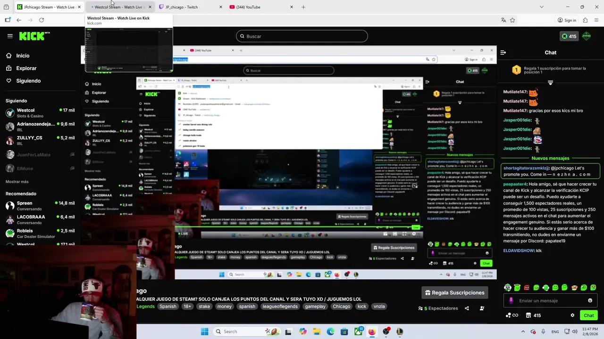The height and width of the screenshot is (339, 604).
Task: Click the Discord icon in the Windows taskbar
Action: [386, 331]
